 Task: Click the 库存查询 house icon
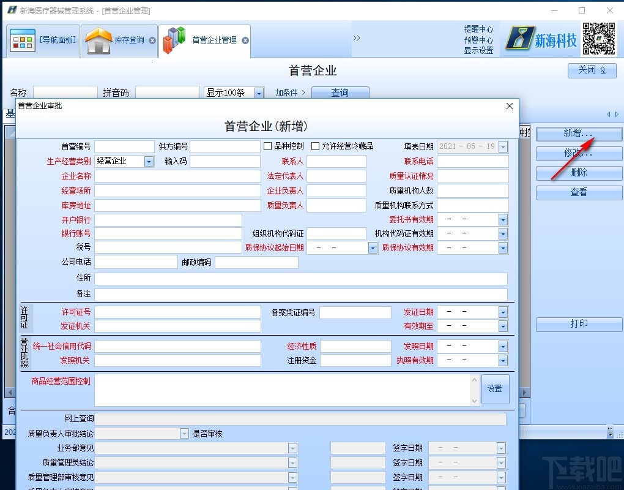tap(99, 40)
